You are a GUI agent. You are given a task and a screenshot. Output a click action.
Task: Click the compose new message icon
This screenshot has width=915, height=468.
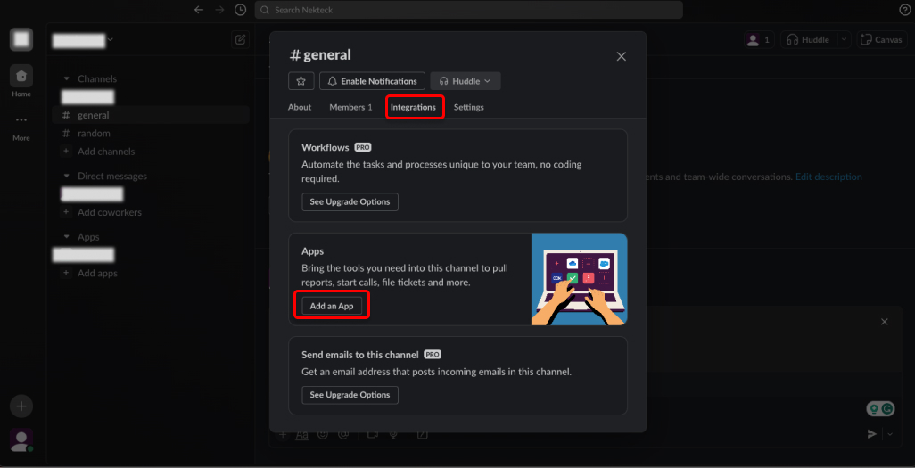coord(240,39)
